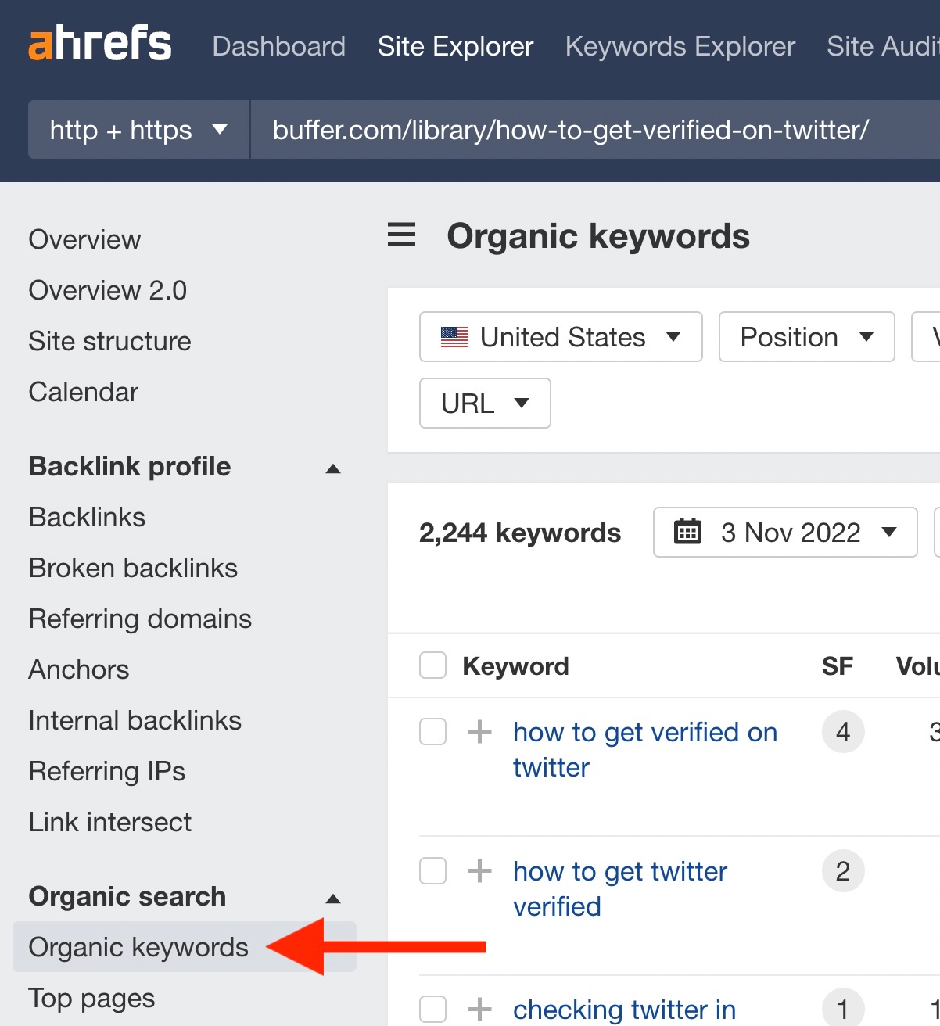Open Keywords Explorer in the top navigation
940x1026 pixels.
tap(680, 46)
